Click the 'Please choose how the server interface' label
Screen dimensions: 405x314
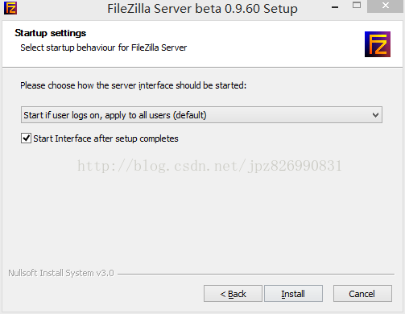(134, 85)
